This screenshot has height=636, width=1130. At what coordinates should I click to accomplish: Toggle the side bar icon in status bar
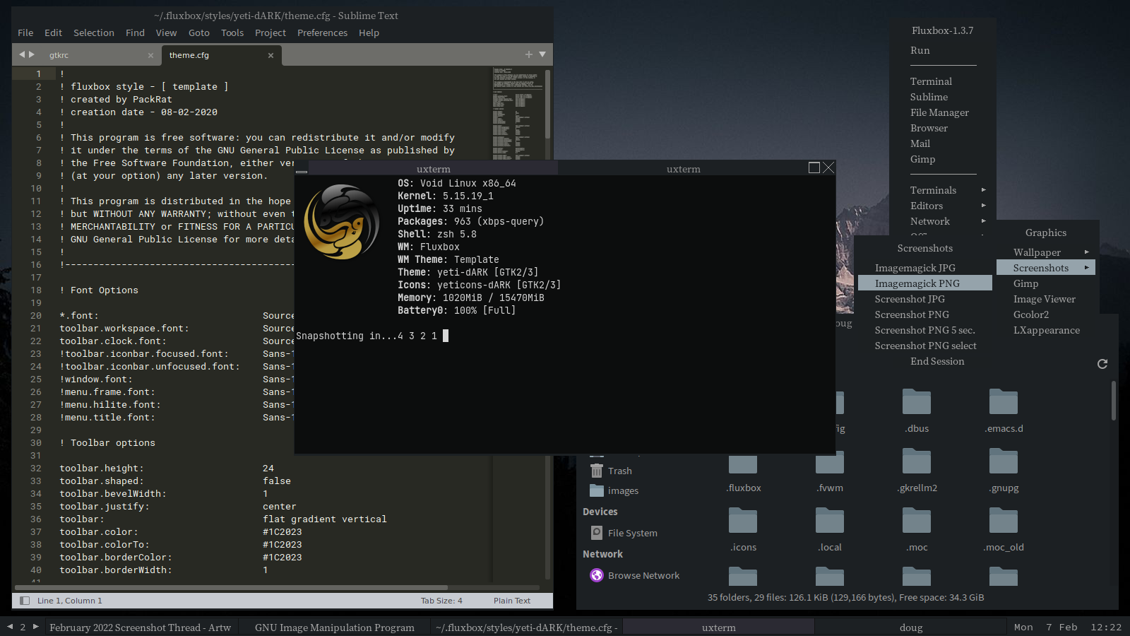(x=25, y=601)
